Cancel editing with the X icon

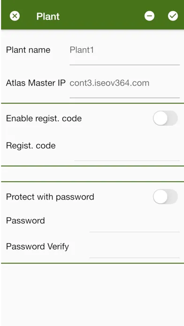coord(15,16)
